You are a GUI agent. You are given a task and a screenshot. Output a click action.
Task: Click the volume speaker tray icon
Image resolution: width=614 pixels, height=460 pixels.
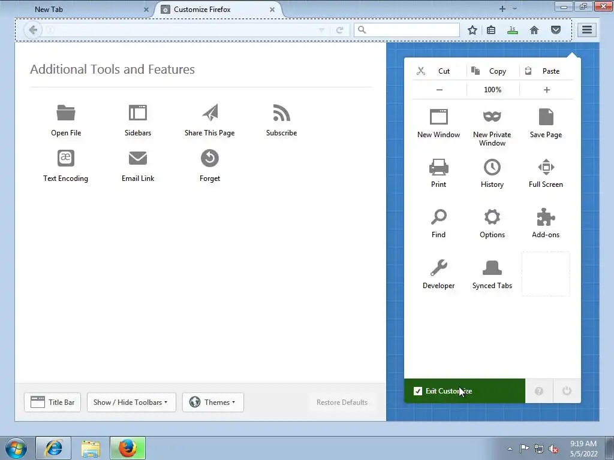tap(553, 449)
